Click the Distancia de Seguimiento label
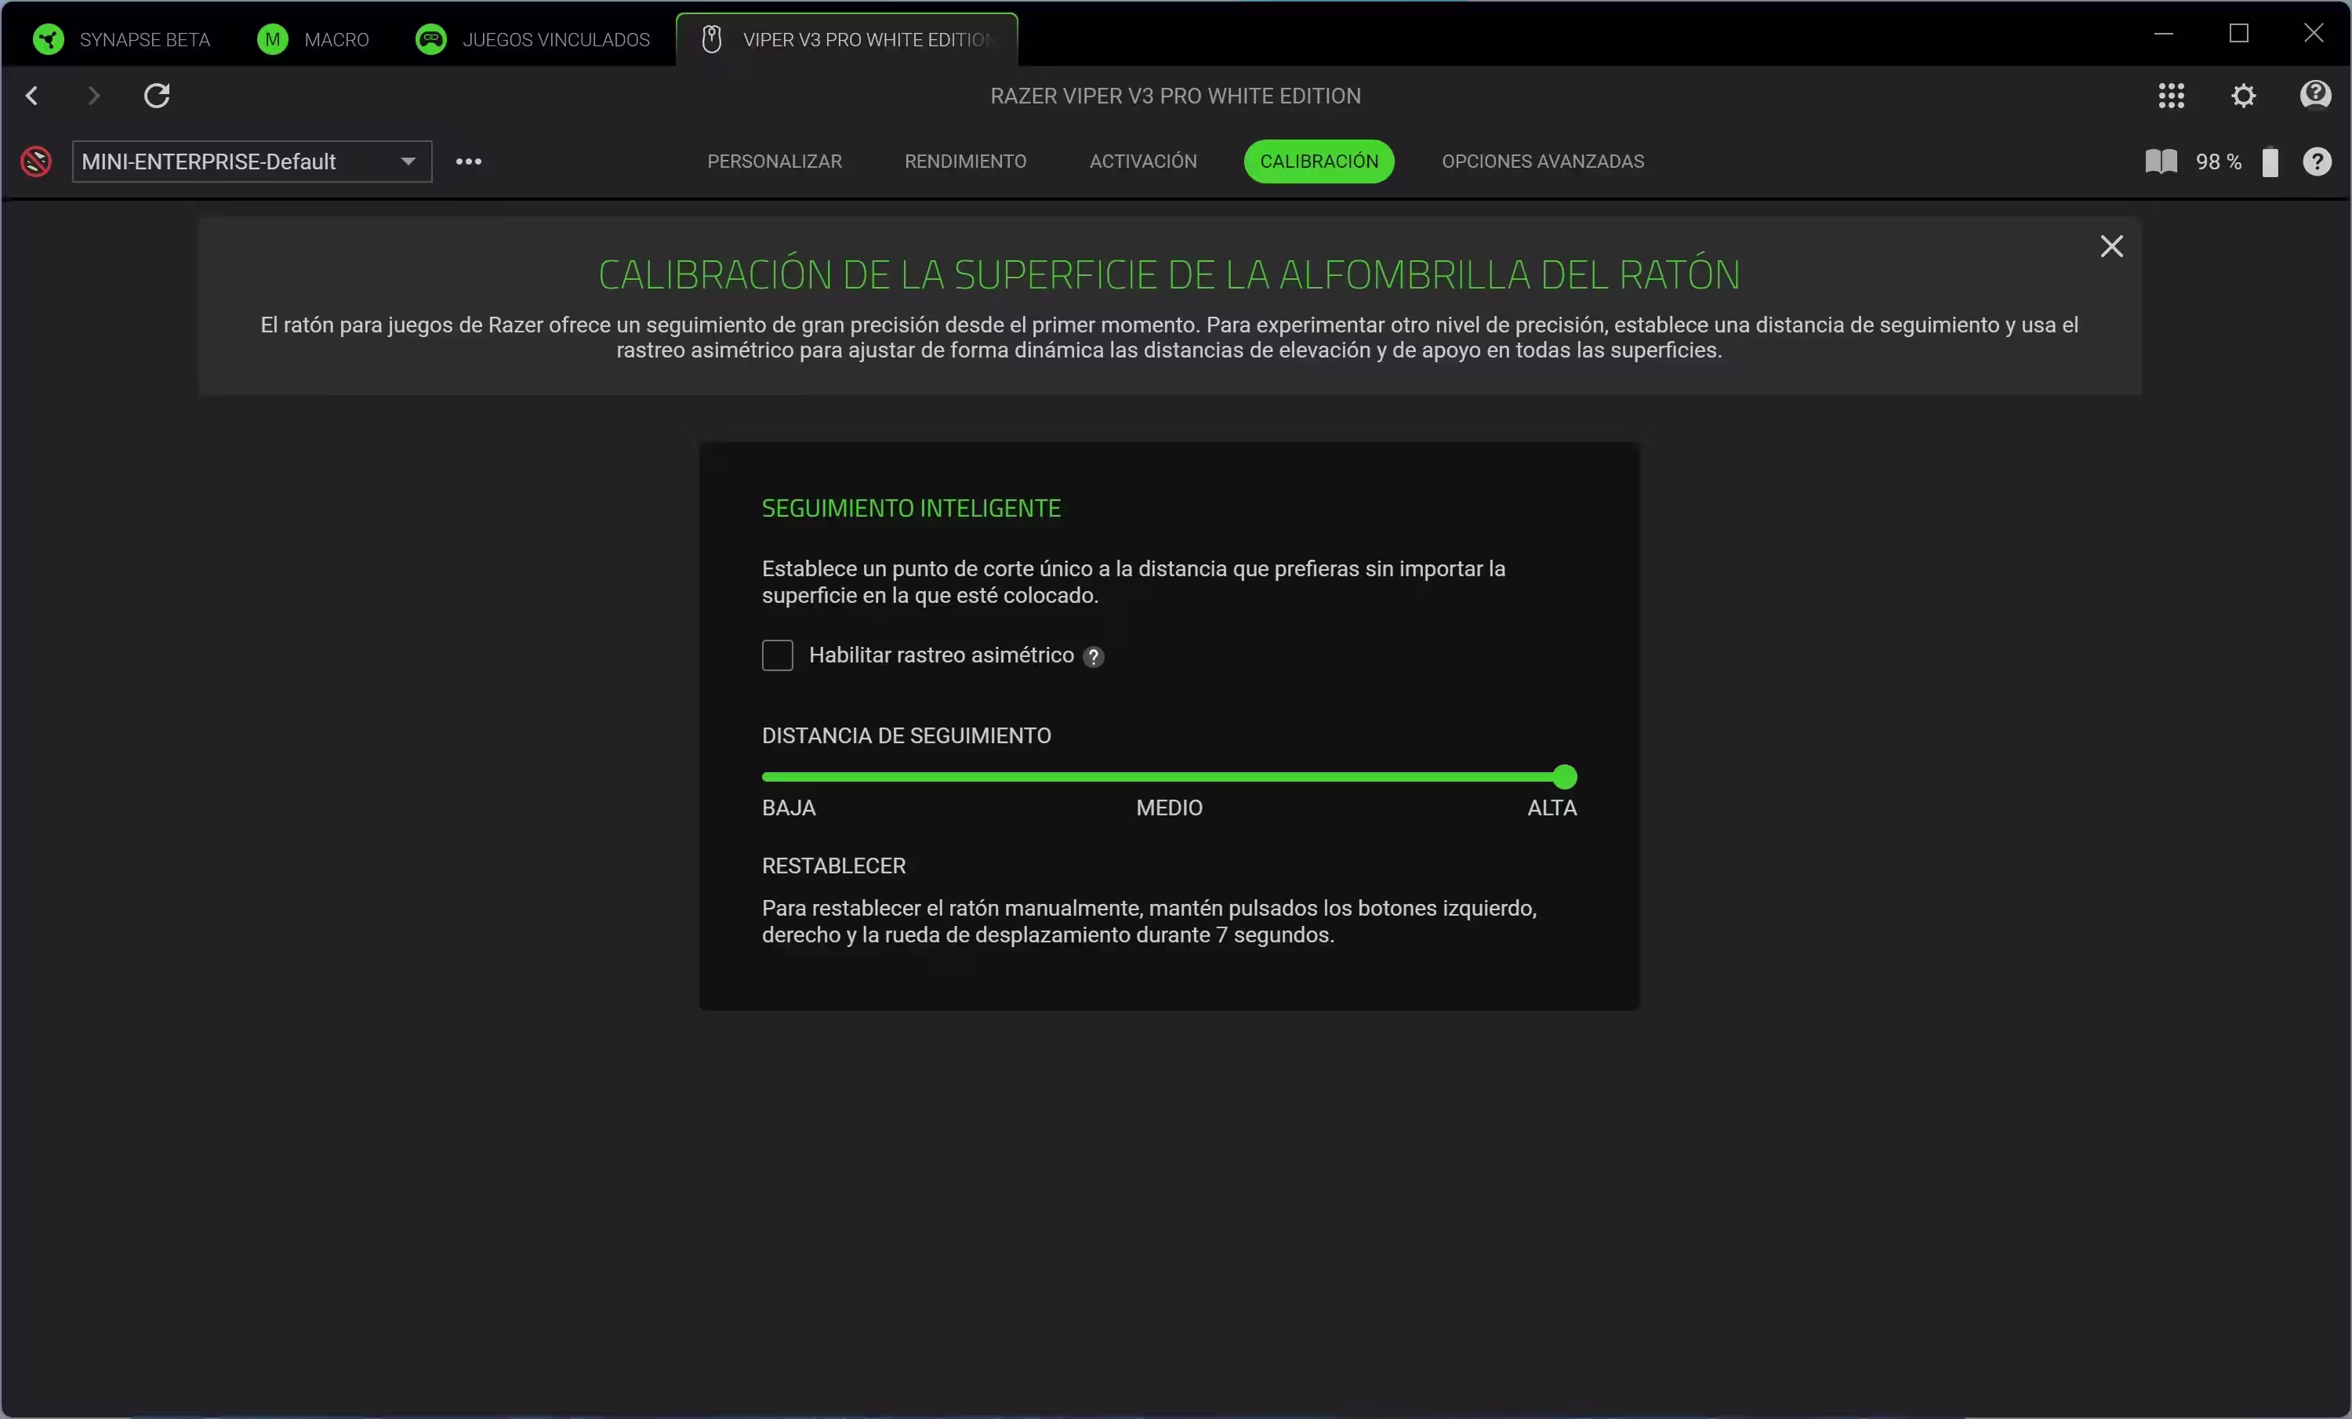The width and height of the screenshot is (2352, 1419). (x=906, y=735)
